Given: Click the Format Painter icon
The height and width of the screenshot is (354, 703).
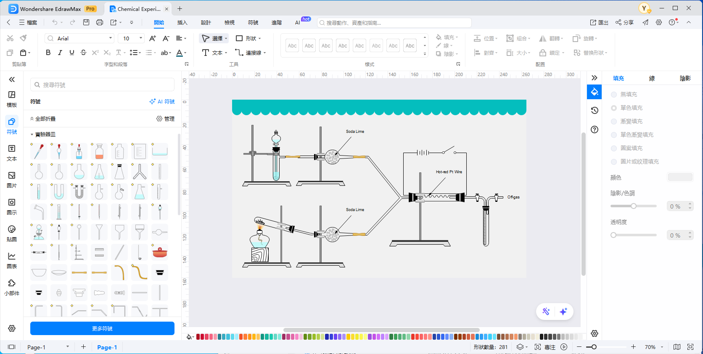Looking at the screenshot, I should pyautogui.click(x=24, y=38).
